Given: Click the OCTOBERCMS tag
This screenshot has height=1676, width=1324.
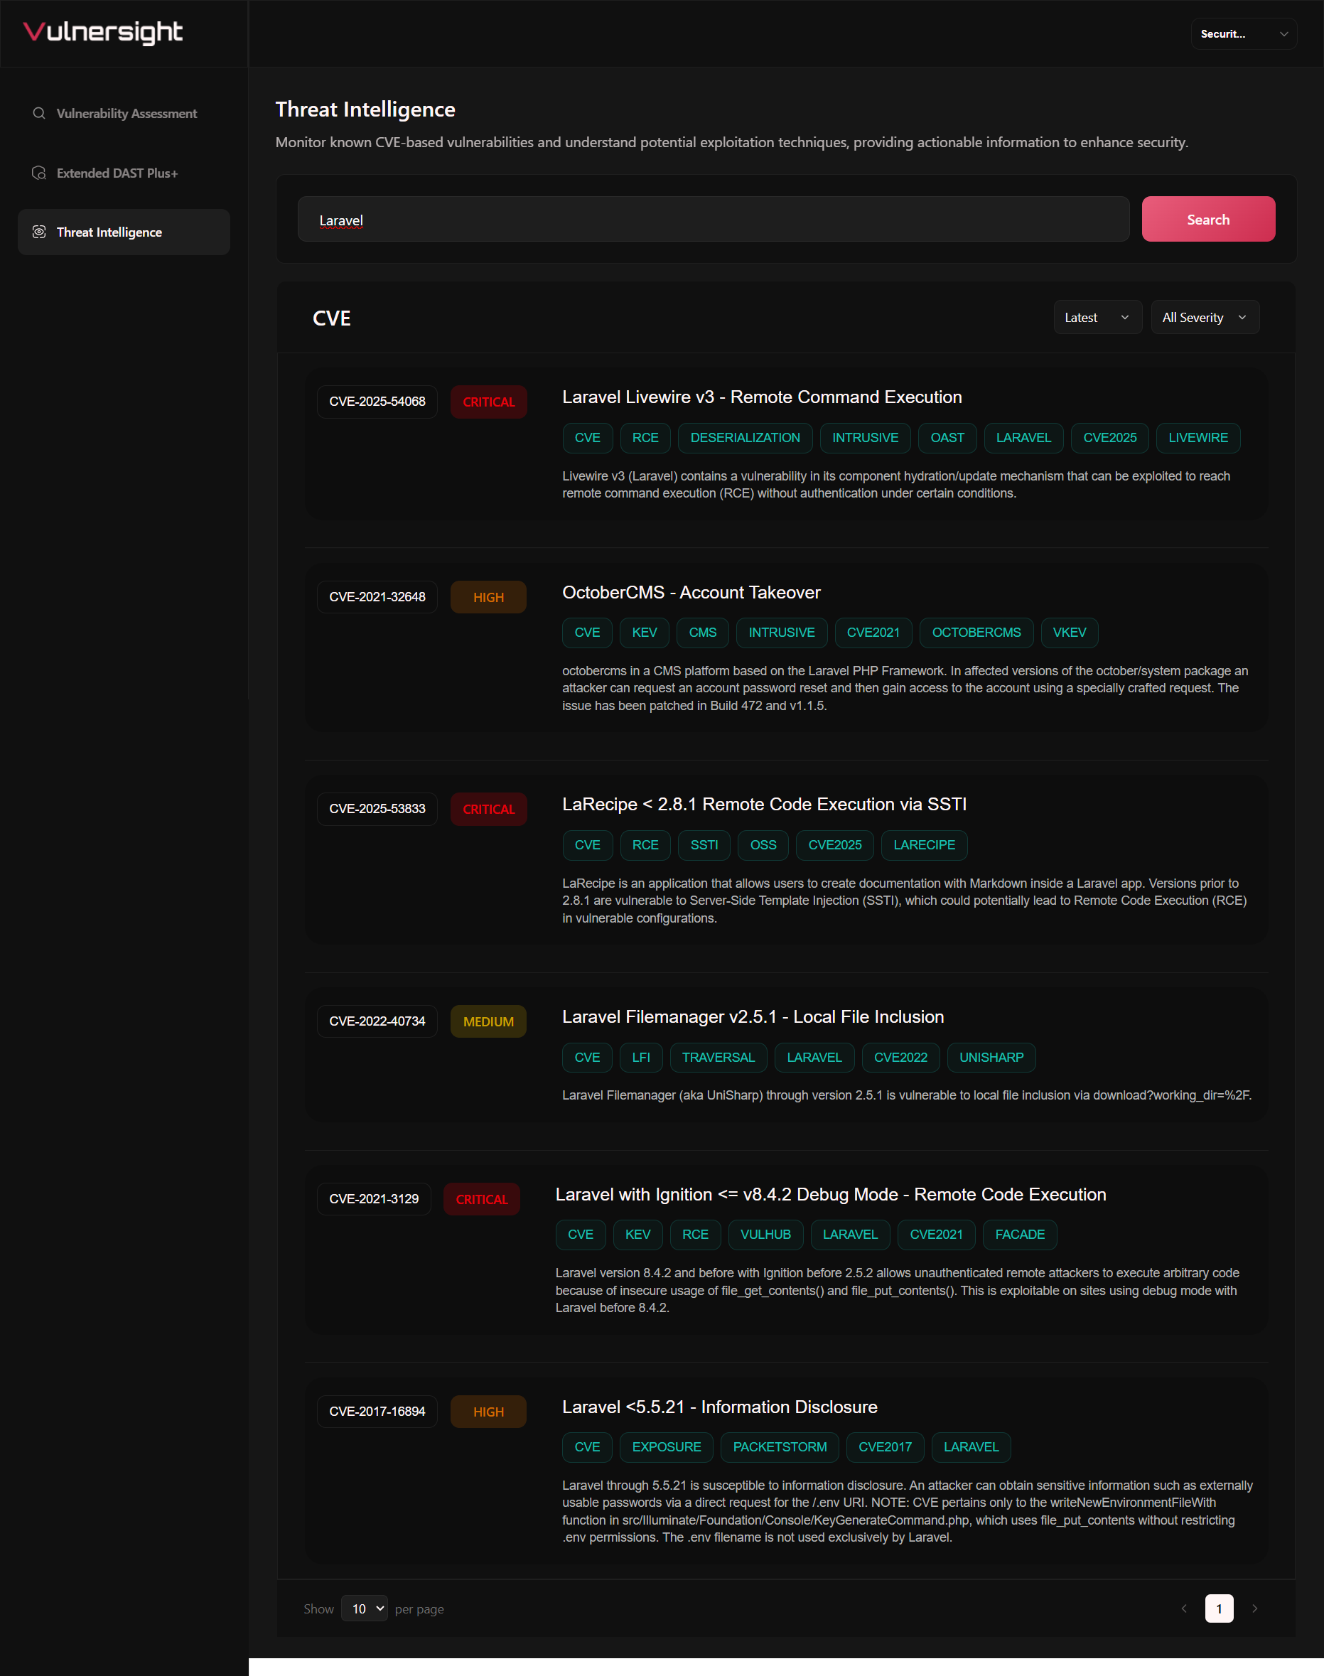Looking at the screenshot, I should [x=976, y=632].
